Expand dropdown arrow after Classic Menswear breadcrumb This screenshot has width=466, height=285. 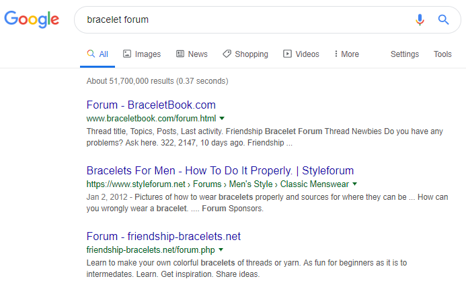[354, 184]
